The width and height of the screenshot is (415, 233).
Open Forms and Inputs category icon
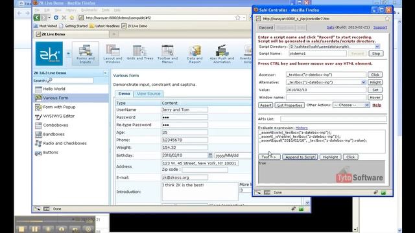[x=86, y=54]
